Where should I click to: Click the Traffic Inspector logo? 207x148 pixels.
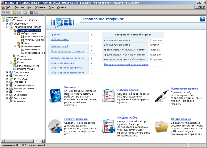coord(63,22)
